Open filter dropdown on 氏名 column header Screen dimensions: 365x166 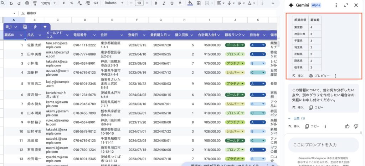[x=40, y=35]
